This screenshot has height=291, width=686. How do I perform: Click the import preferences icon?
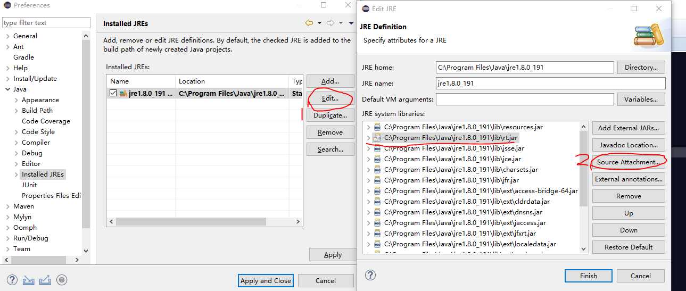pos(29,280)
